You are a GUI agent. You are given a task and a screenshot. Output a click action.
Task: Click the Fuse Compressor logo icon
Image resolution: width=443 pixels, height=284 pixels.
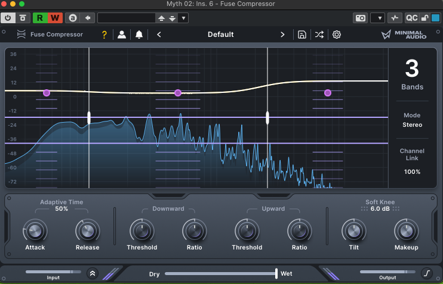[21, 35]
